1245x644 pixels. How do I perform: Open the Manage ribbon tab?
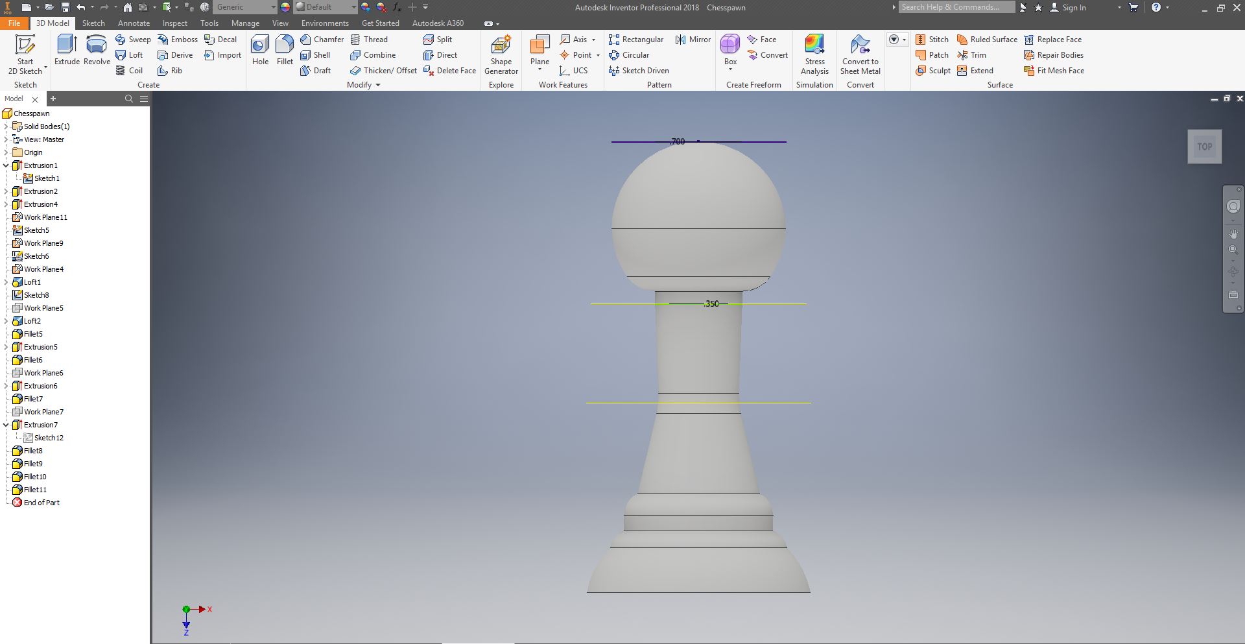pos(245,23)
